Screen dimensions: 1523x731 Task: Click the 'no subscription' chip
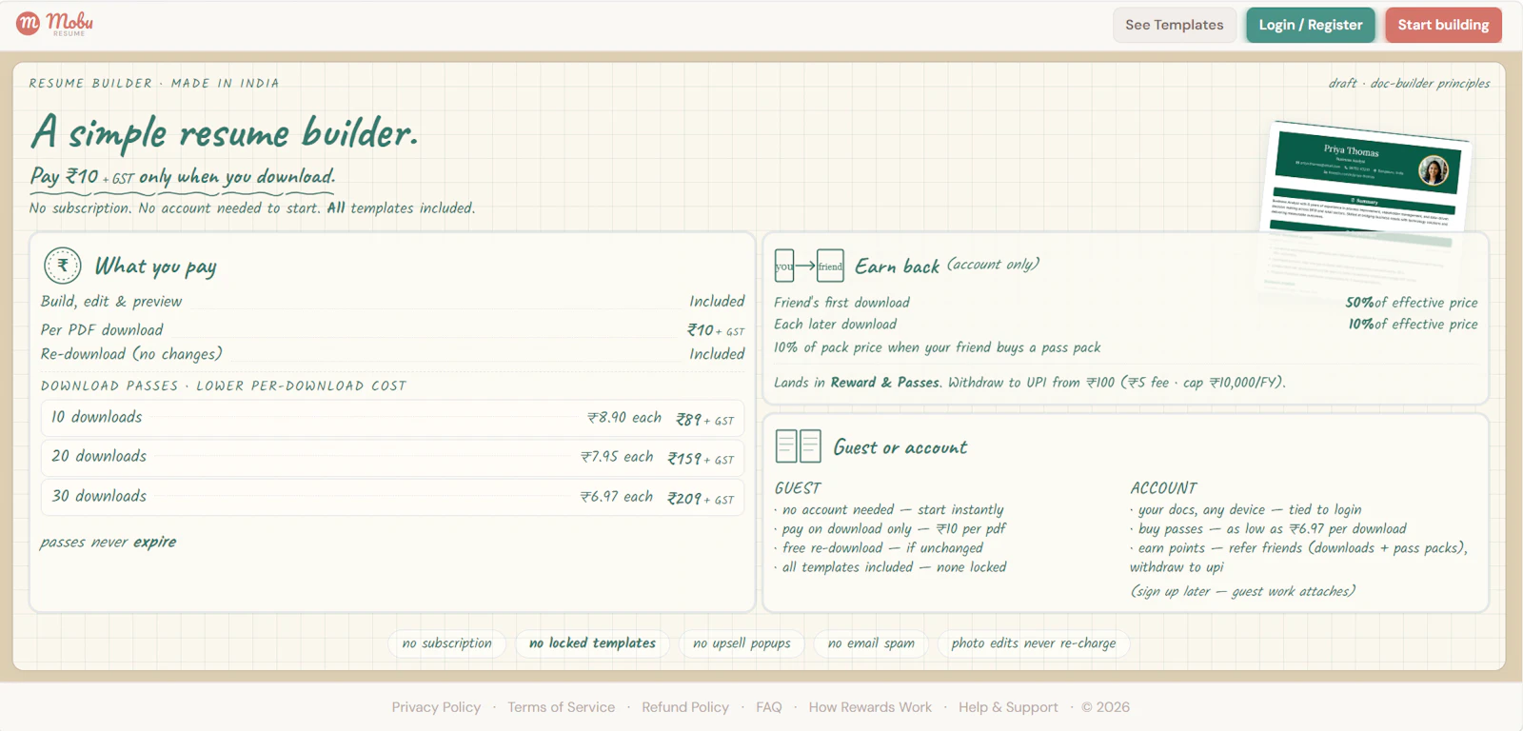[x=447, y=643]
